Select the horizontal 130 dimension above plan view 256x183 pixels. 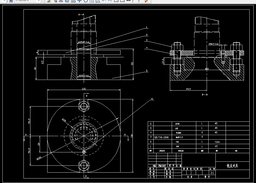(84, 89)
